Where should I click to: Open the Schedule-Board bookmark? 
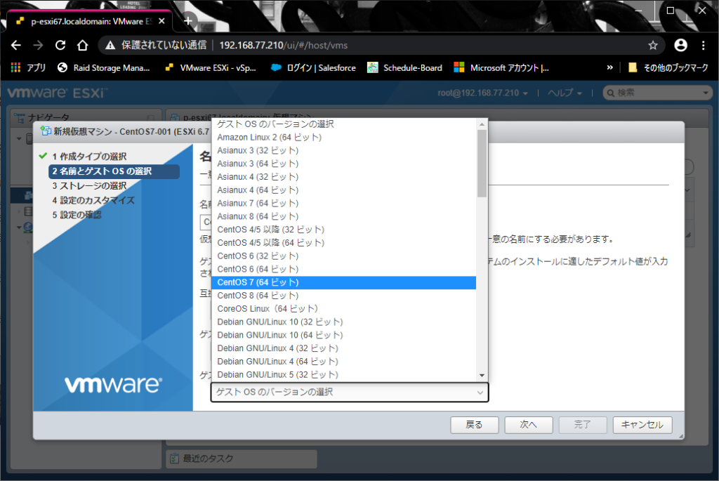pos(405,67)
